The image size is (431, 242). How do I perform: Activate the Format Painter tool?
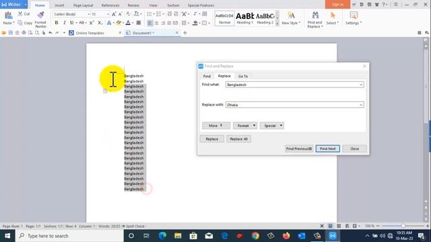pos(40,19)
